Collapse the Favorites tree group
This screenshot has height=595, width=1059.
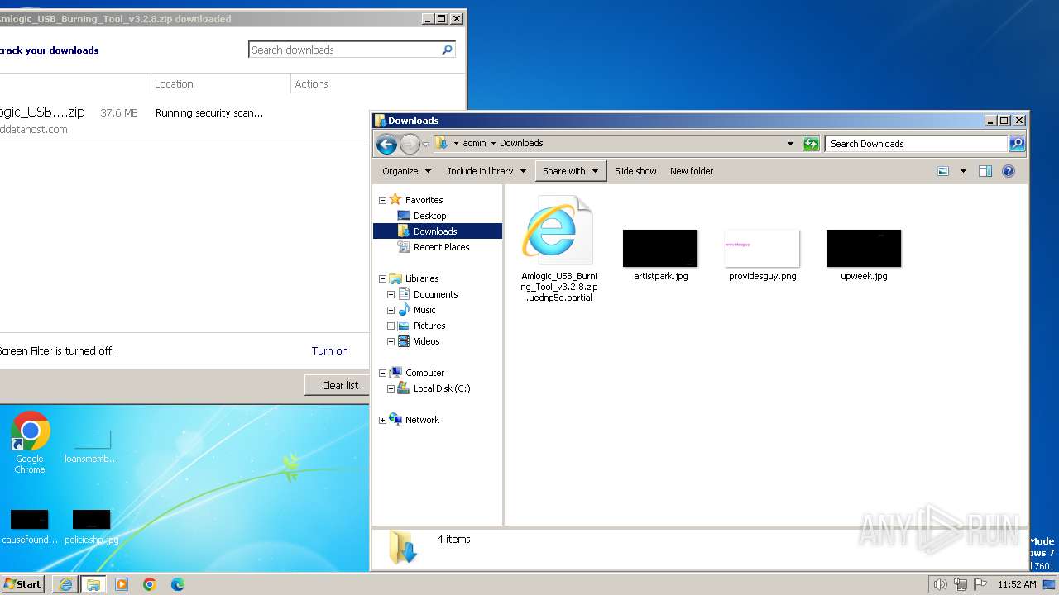(x=382, y=200)
